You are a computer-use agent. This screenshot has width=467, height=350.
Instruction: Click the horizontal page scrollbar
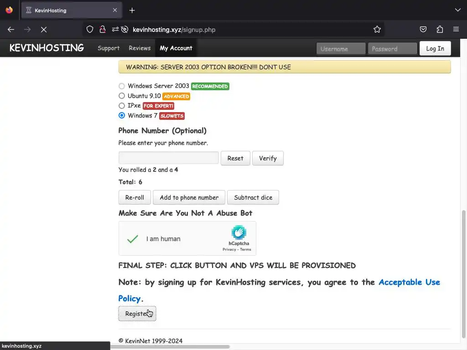[171, 347]
